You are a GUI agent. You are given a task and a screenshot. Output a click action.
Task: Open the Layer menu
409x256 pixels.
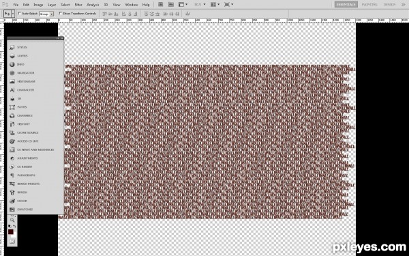[x=52, y=5]
